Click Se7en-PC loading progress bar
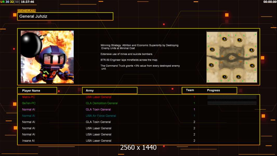Image resolution: width=277 pixels, height=156 pixels. [232, 103]
